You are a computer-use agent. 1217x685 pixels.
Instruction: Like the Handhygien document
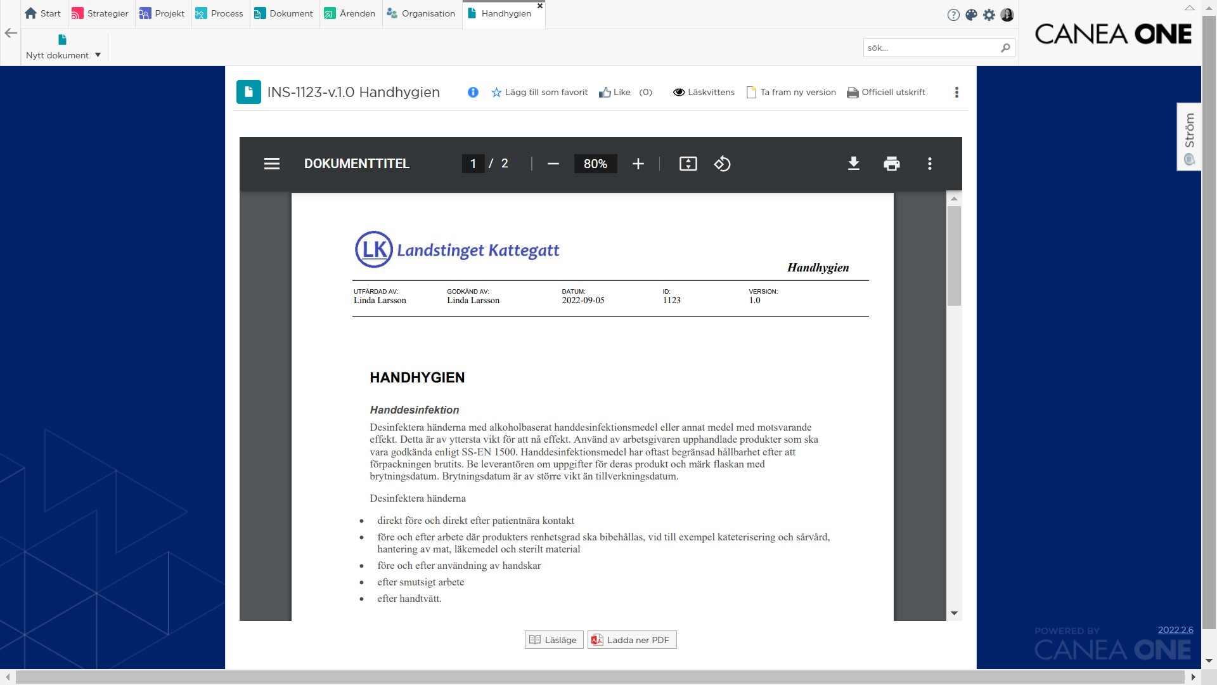[x=615, y=93]
